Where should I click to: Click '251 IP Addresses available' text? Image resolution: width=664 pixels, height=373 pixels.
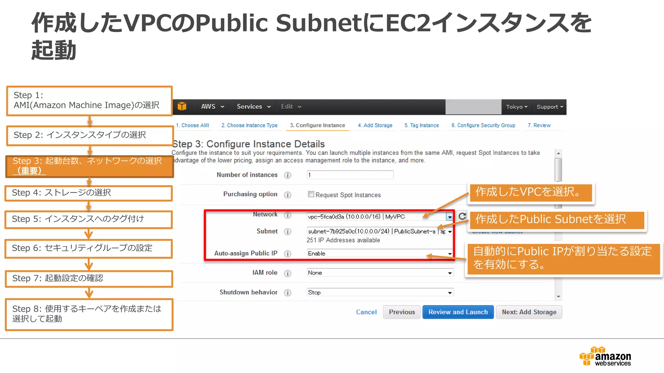point(343,240)
